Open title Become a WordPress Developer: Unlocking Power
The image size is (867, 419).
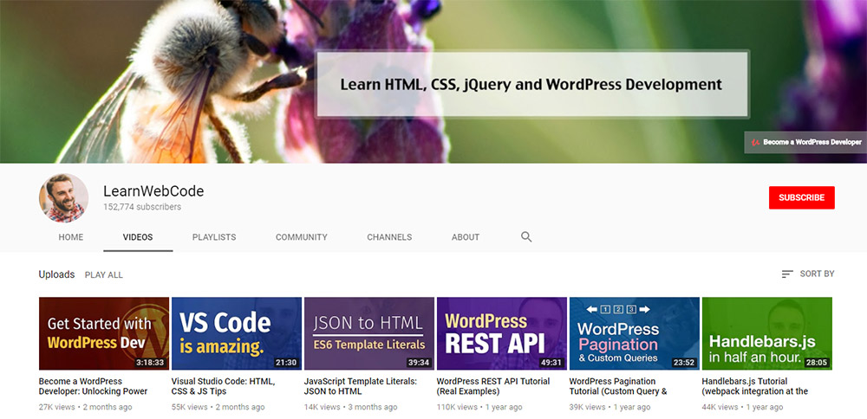(x=93, y=386)
